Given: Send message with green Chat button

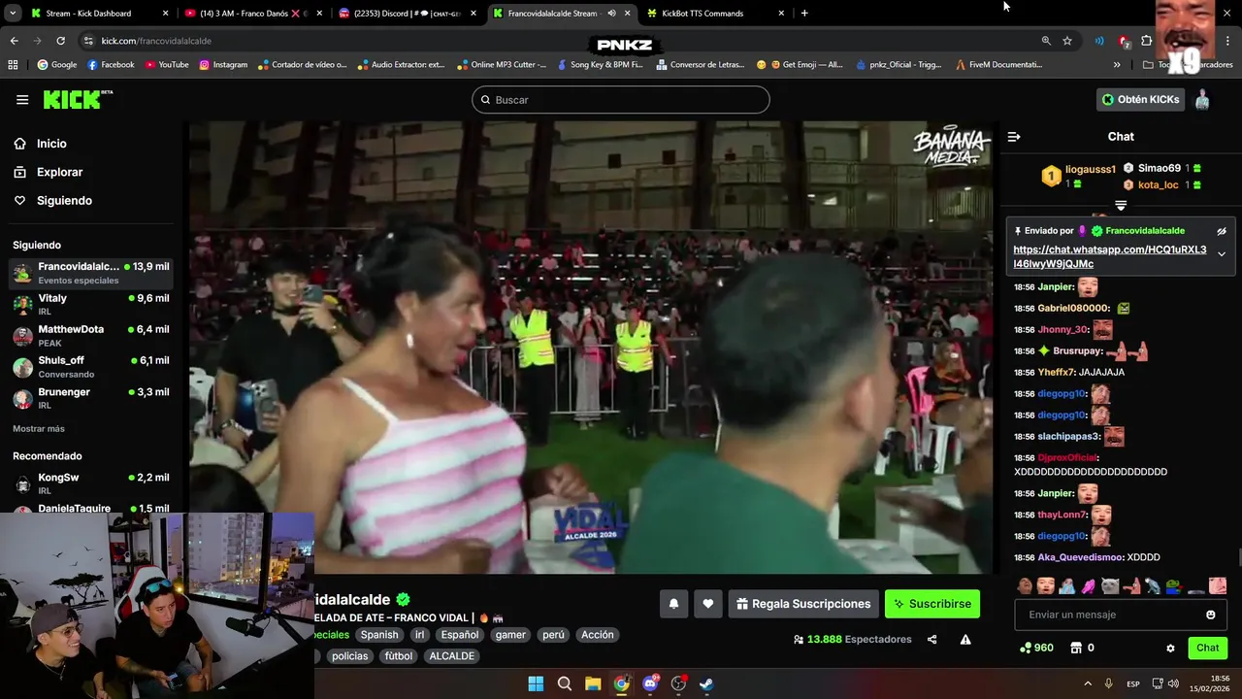Looking at the screenshot, I should click(x=1208, y=648).
